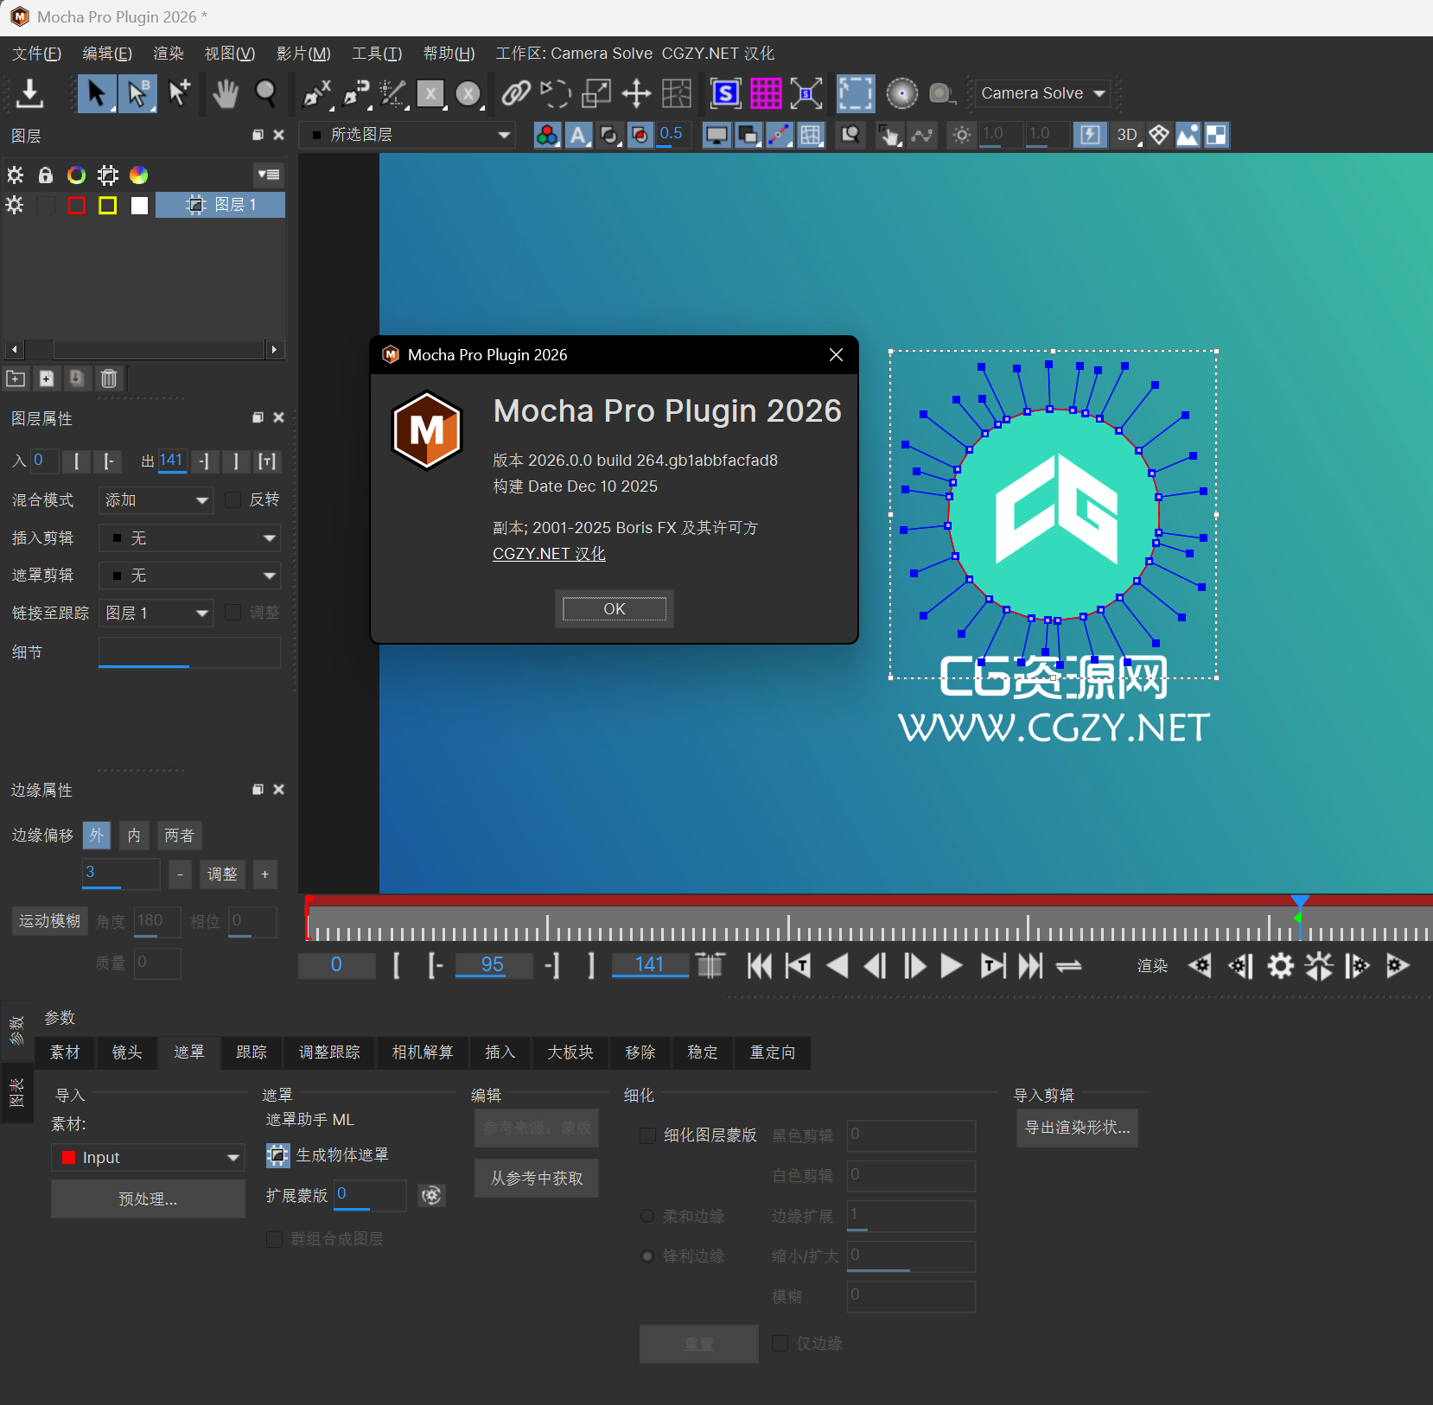Screen dimensions: 1433x1405
Task: Click the 预处理... button
Action: point(148,1199)
